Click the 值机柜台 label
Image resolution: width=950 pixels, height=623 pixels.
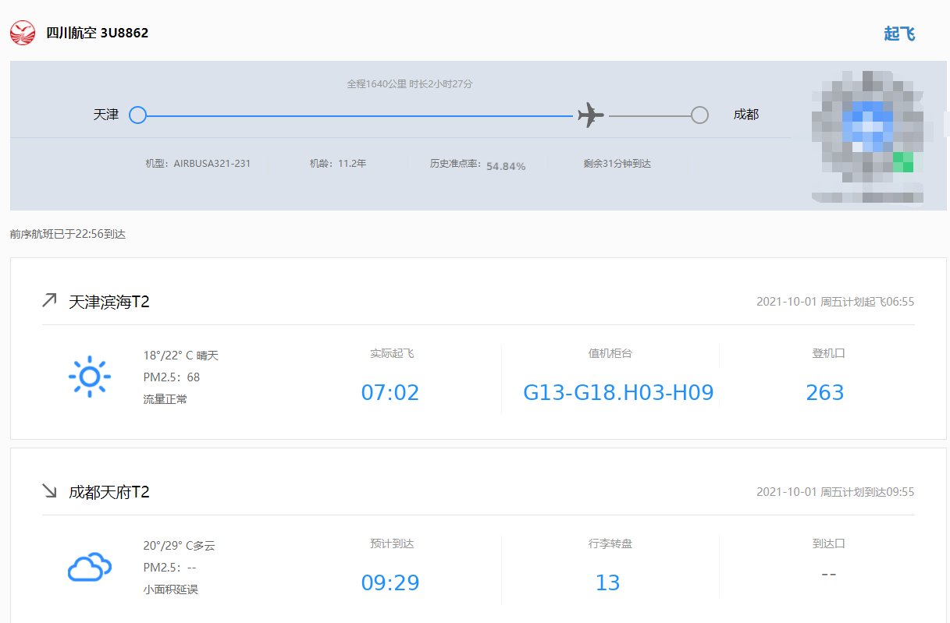(x=610, y=353)
